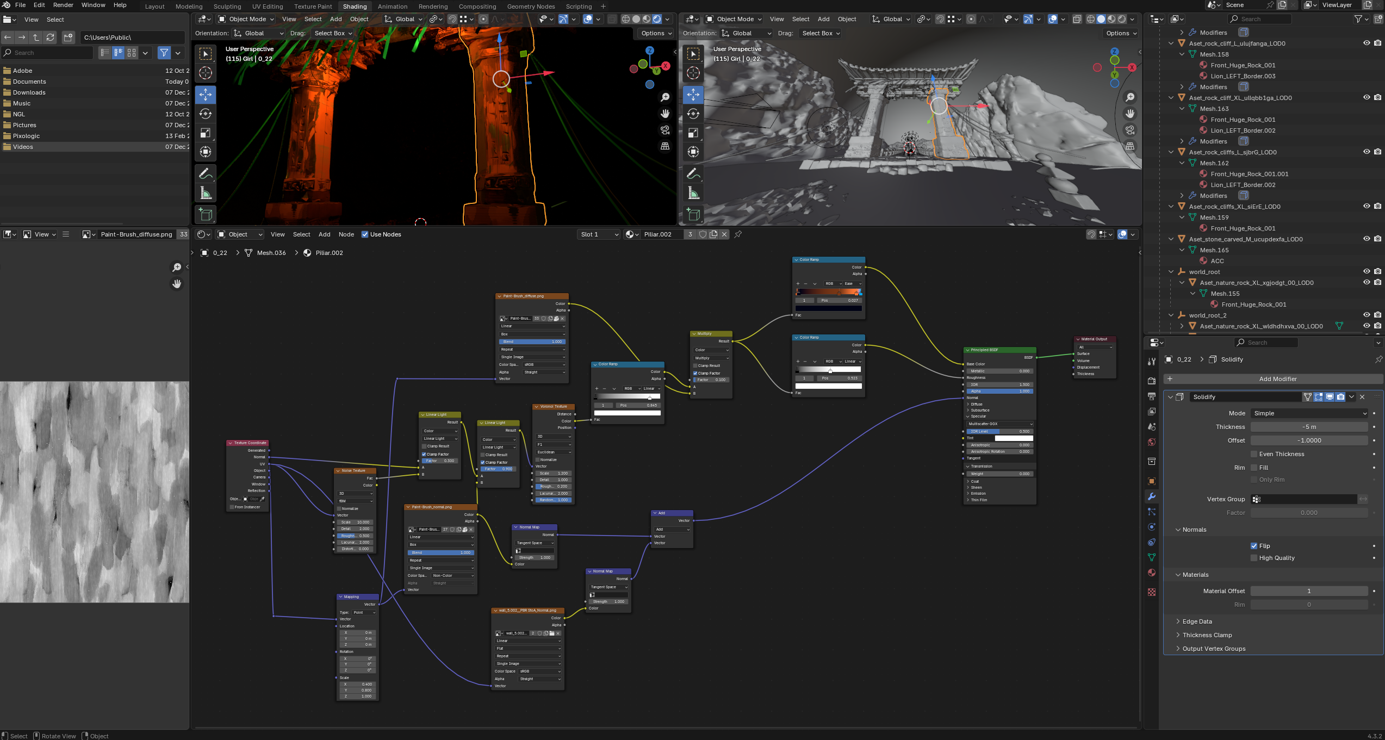This screenshot has height=740, width=1385.
Task: Select the Rotate tool in the left viewport
Action: coord(205,114)
